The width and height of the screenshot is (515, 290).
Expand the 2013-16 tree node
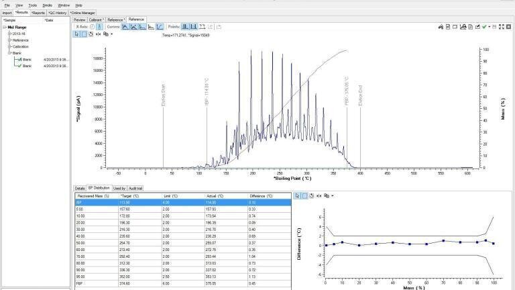10,34
